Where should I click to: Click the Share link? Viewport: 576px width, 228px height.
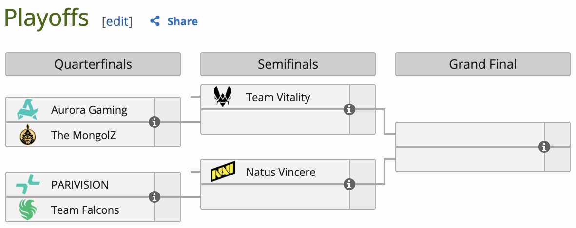pyautogui.click(x=182, y=21)
